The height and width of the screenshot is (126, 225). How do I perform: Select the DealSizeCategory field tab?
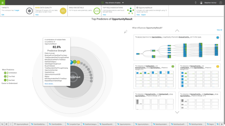90,124
